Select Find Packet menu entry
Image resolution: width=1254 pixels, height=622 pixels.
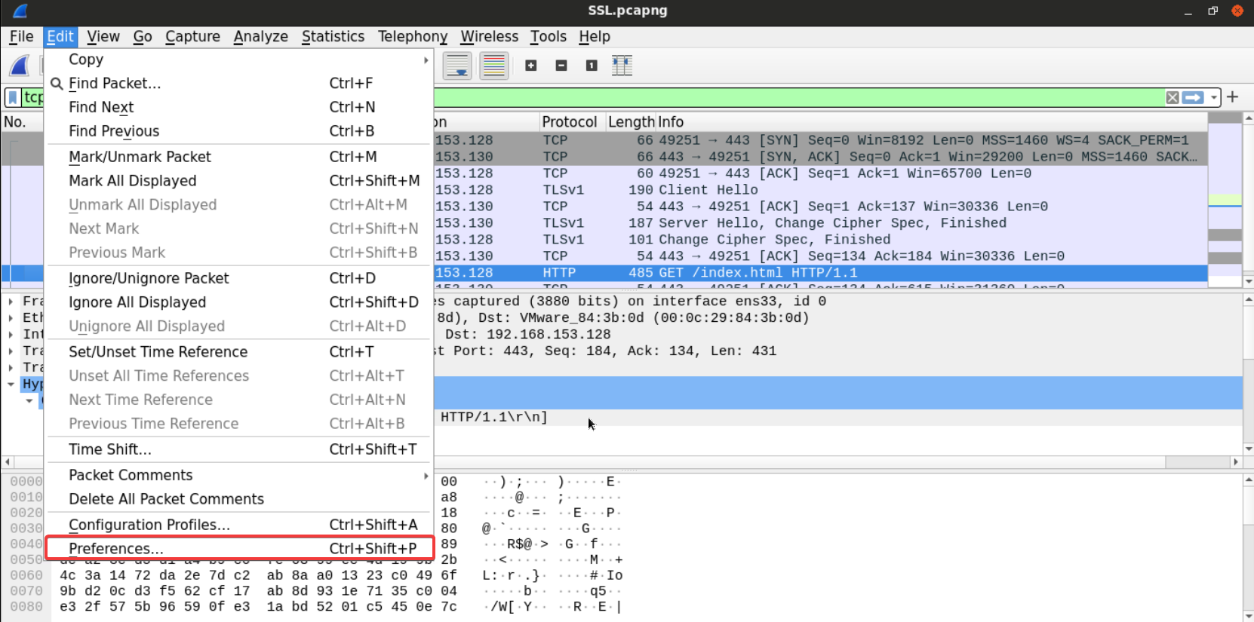pos(115,84)
